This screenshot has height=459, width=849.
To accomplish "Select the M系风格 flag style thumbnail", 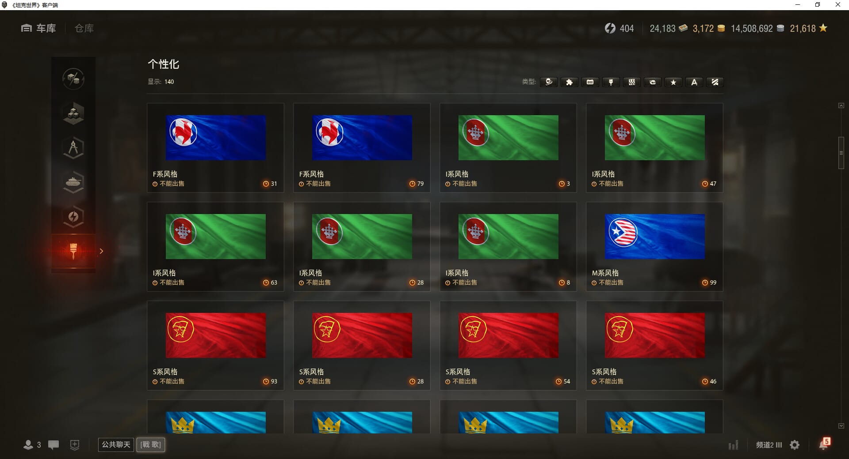I will pos(654,237).
